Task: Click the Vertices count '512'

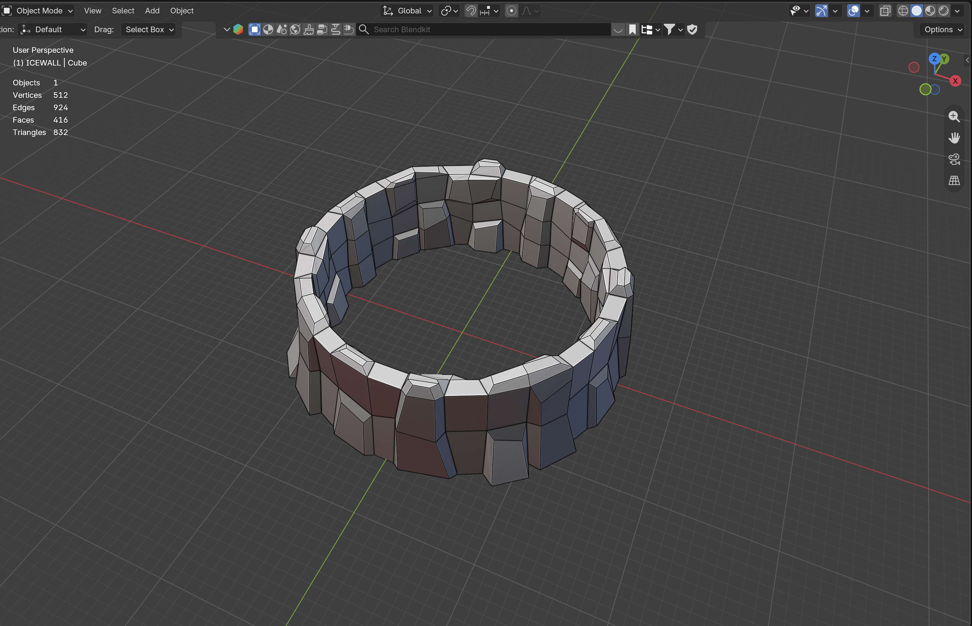Action: click(x=61, y=95)
